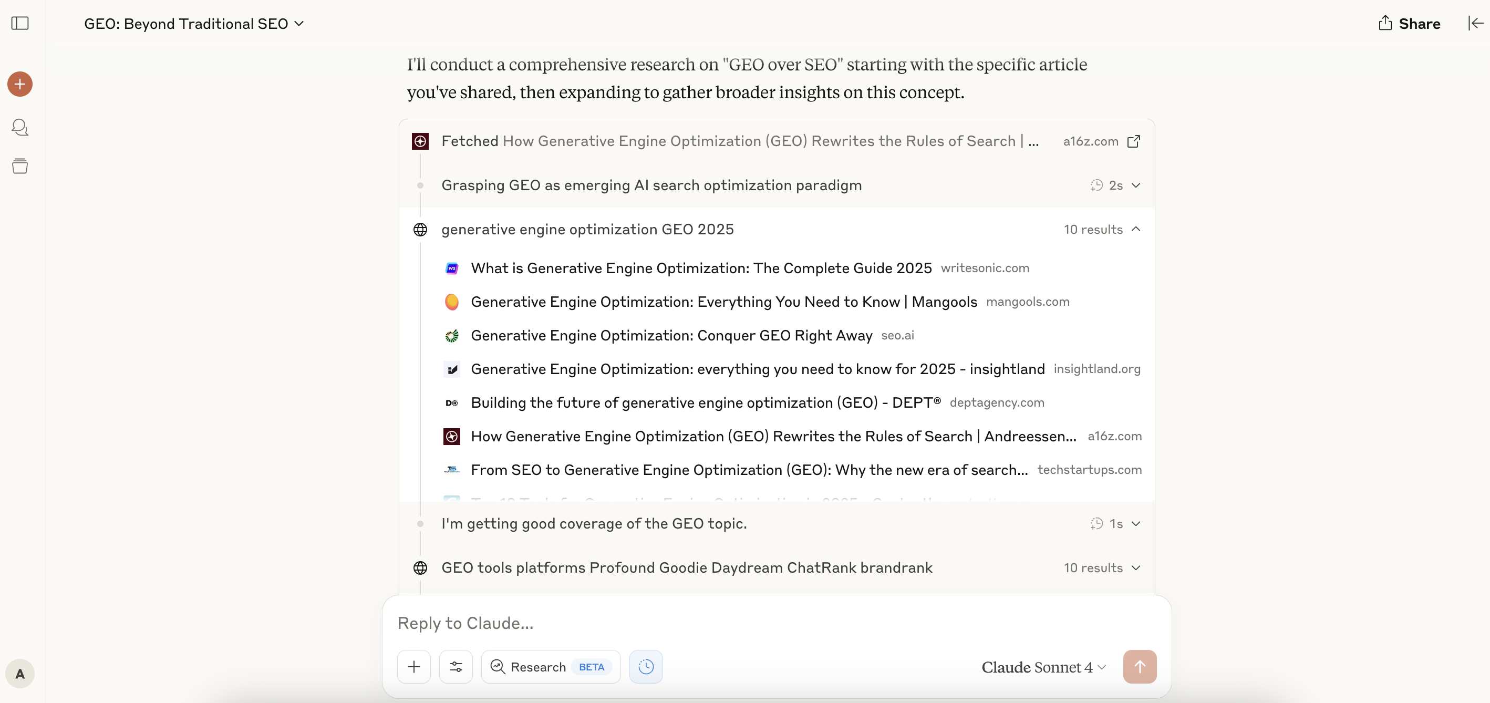Click the generative engine optimization GEO 2025 query text
Viewport: 1490px width, 703px height.
[588, 229]
